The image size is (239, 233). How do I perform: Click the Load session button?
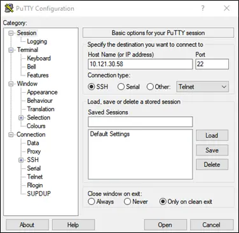212,135
